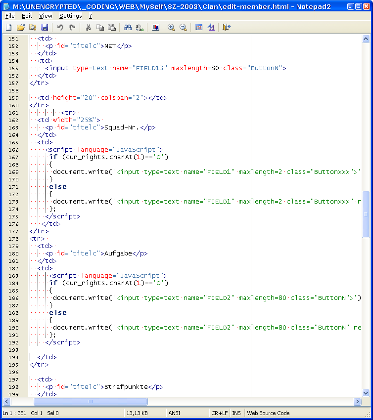Toggle the INS insert mode status
Image resolution: width=373 pixels, height=420 pixels.
click(x=236, y=413)
